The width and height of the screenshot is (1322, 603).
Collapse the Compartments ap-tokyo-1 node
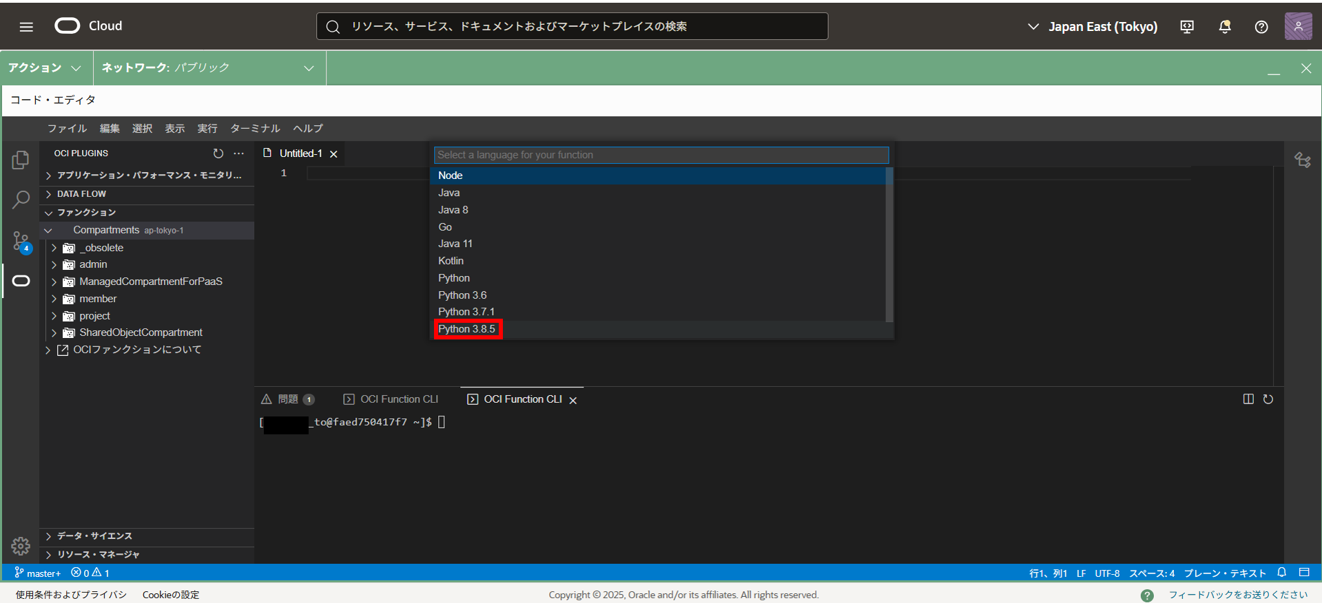click(x=147, y=230)
